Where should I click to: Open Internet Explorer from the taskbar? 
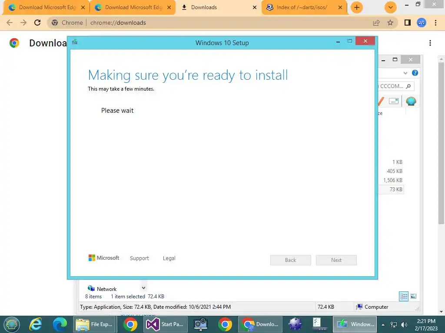coord(36,324)
